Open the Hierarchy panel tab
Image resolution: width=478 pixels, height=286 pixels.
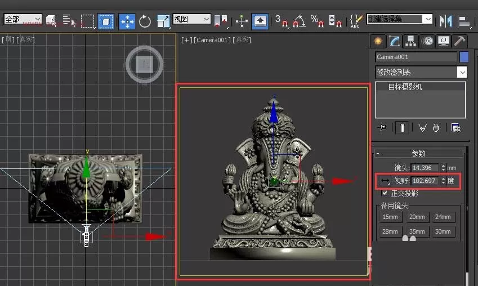pyautogui.click(x=410, y=41)
